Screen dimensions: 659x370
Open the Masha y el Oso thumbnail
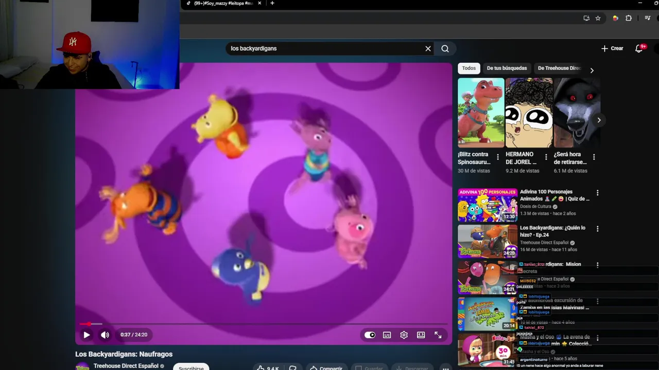[x=488, y=351]
